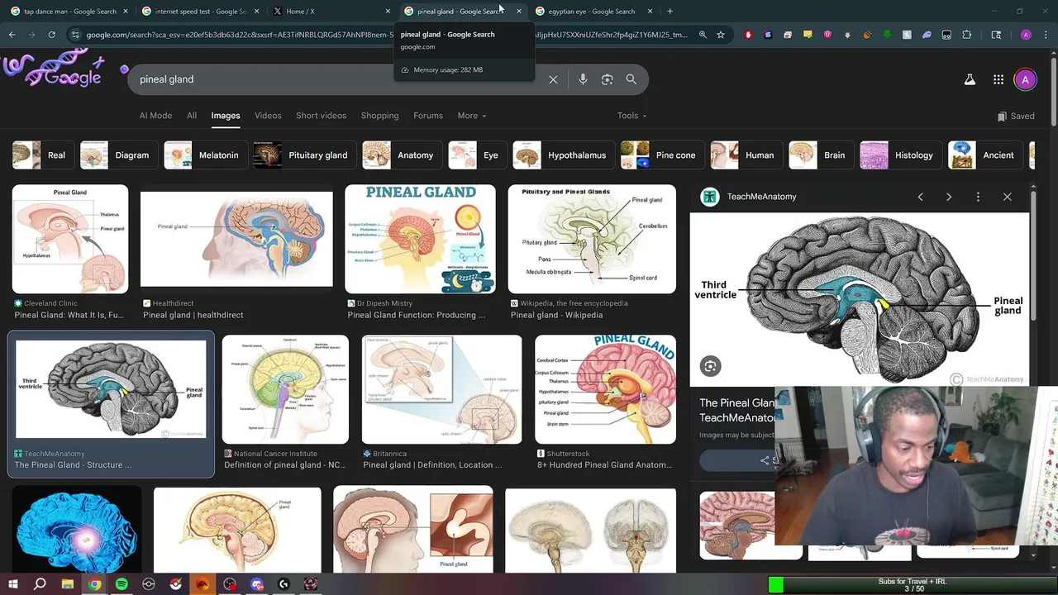Search by image using the Lens camera icon
The width and height of the screenshot is (1058, 595).
(x=607, y=79)
